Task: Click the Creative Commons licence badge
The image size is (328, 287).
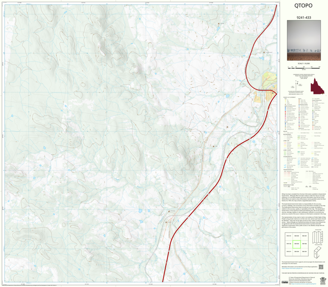Action: point(285,282)
